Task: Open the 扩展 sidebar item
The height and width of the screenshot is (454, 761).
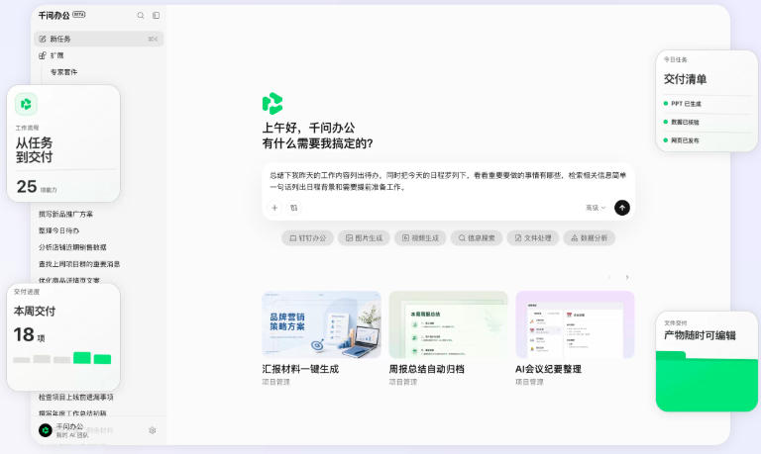Action: 98,55
